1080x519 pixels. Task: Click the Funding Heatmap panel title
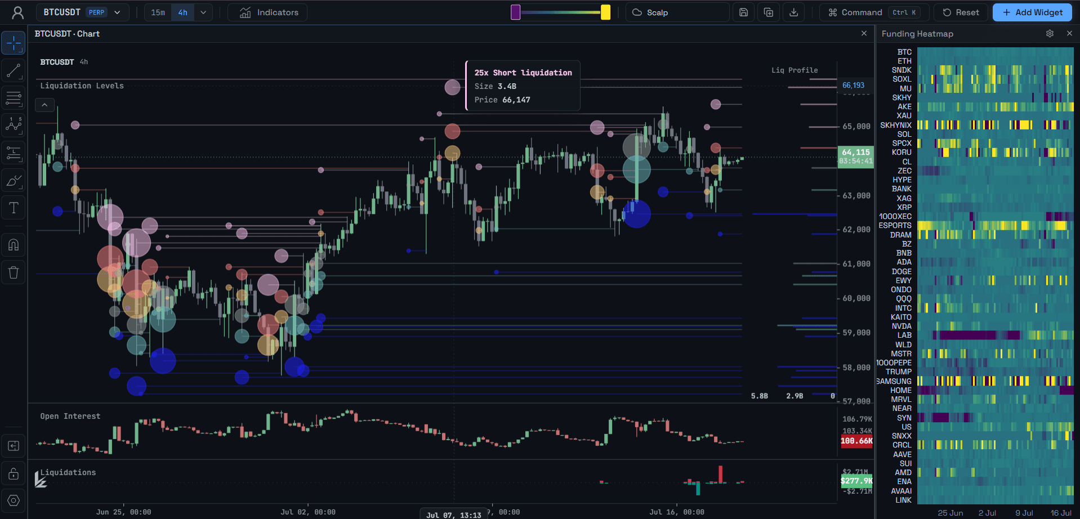point(917,34)
